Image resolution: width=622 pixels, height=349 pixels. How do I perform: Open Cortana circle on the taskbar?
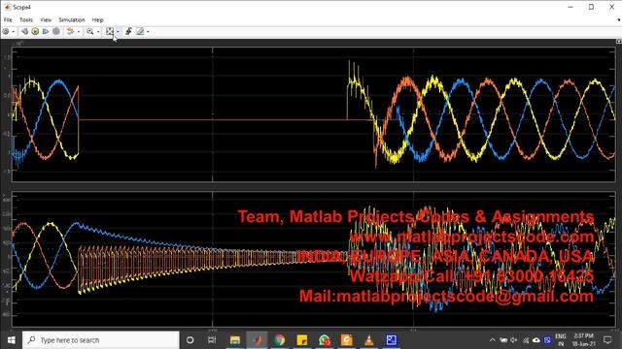coord(190,340)
